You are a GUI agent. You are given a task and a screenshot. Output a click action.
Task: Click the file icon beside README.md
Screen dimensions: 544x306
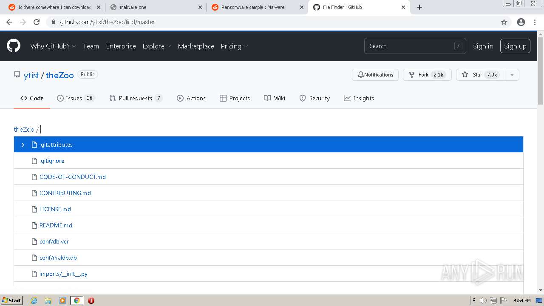[x=34, y=225]
